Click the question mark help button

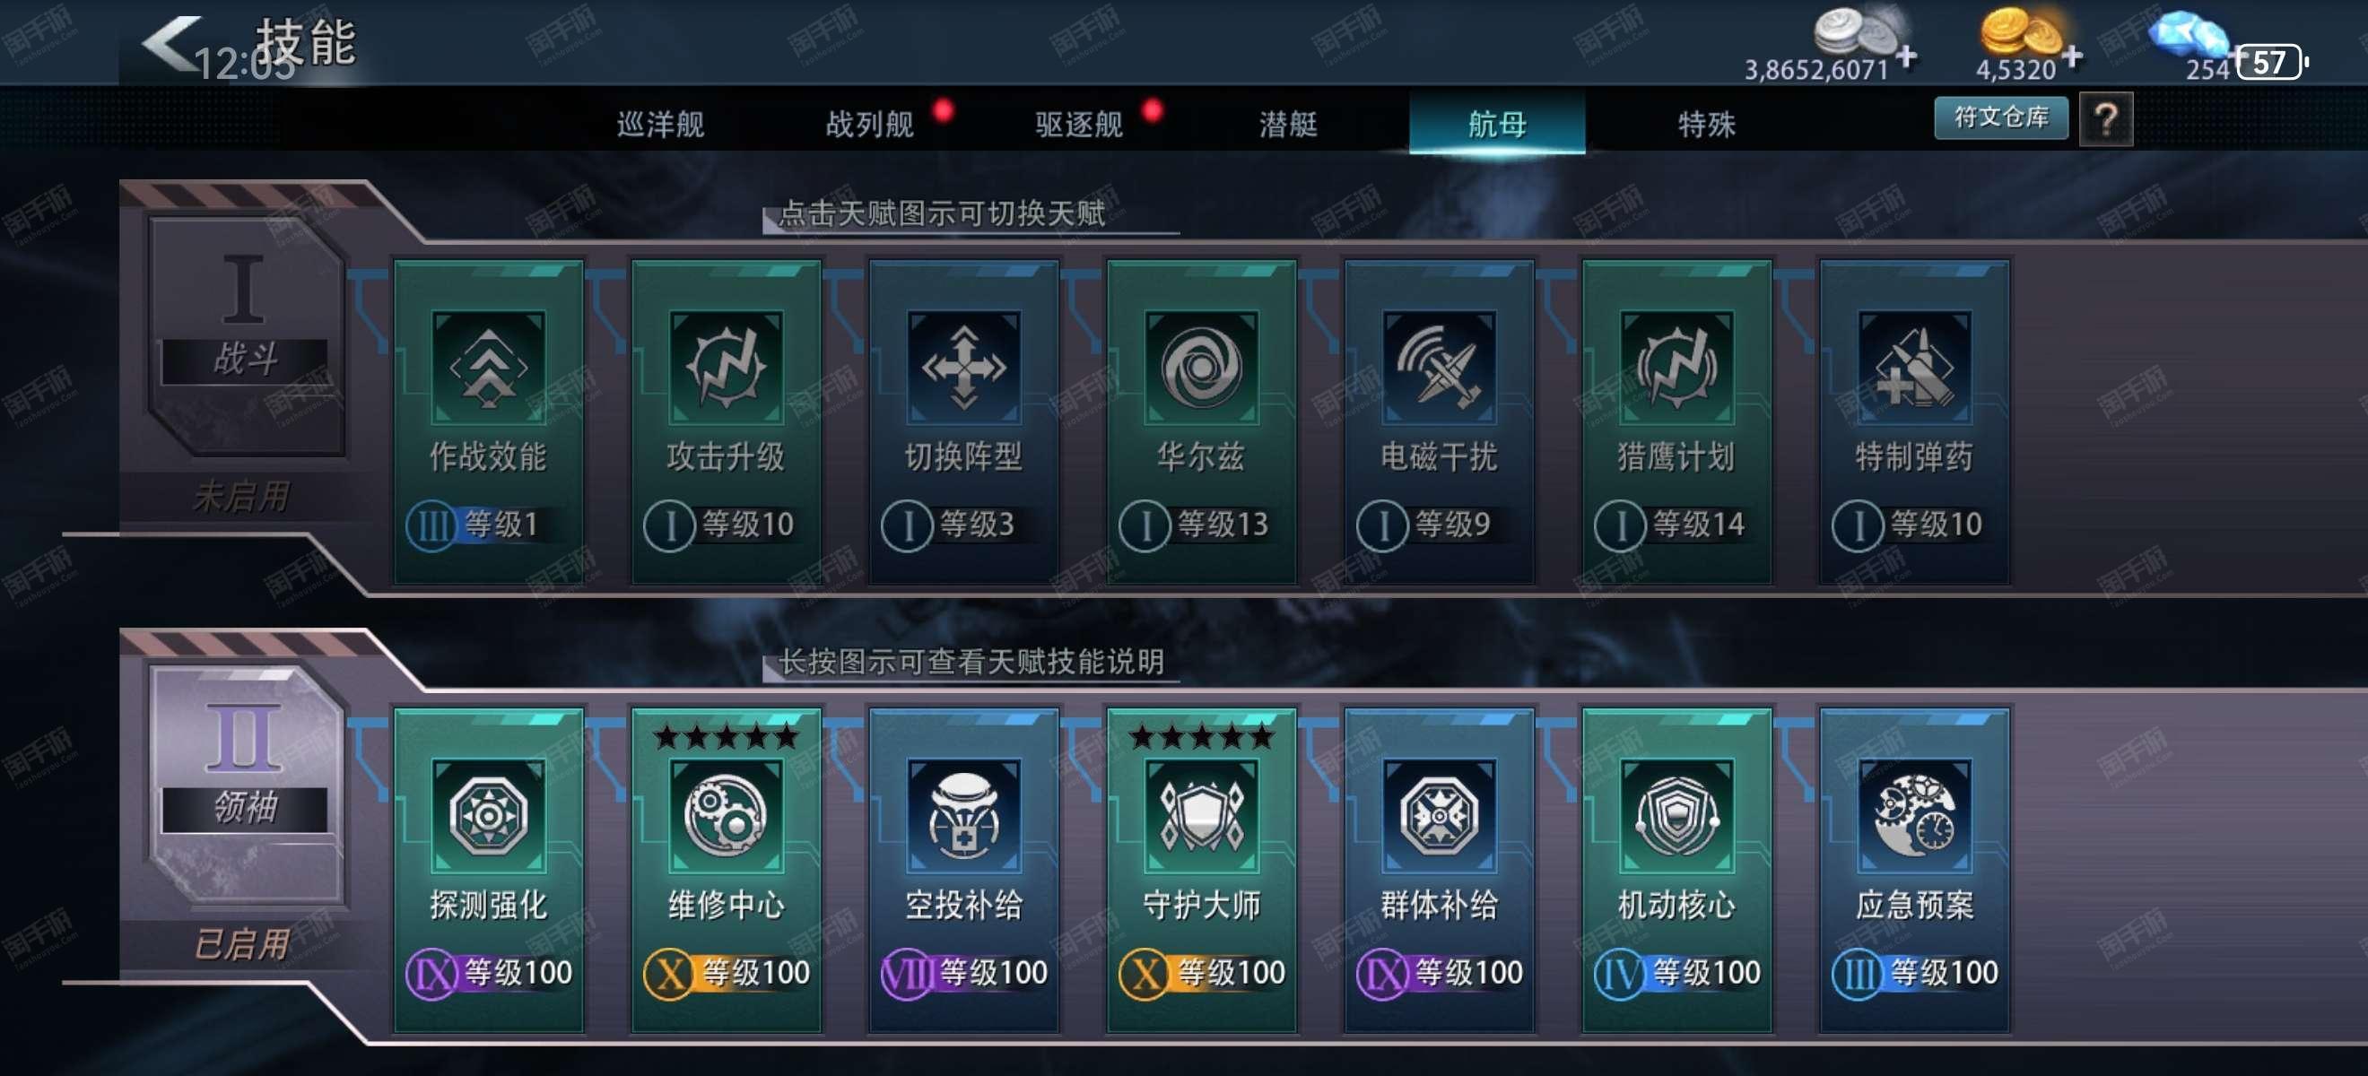pyautogui.click(x=2106, y=118)
